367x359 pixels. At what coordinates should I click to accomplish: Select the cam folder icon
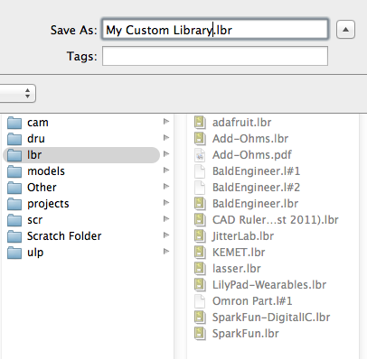click(x=14, y=123)
